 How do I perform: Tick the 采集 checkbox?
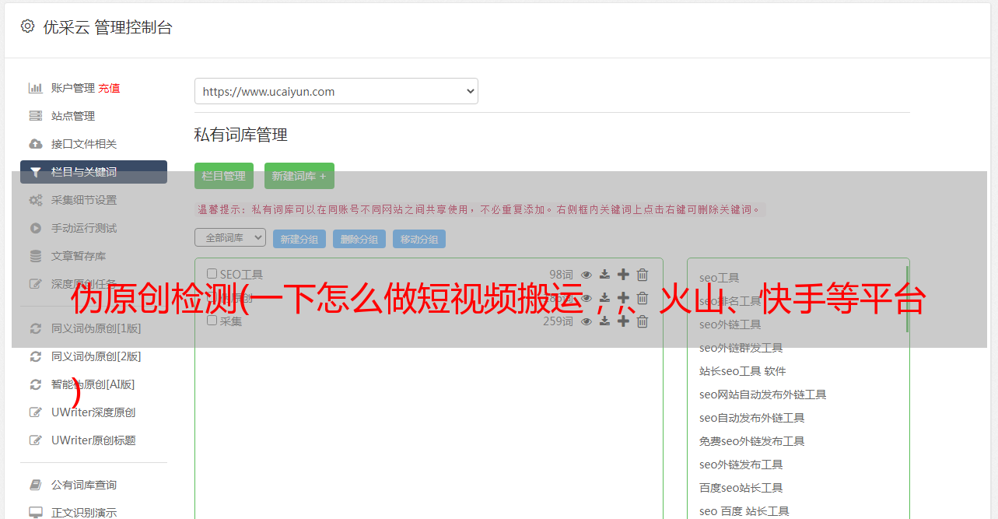(212, 321)
